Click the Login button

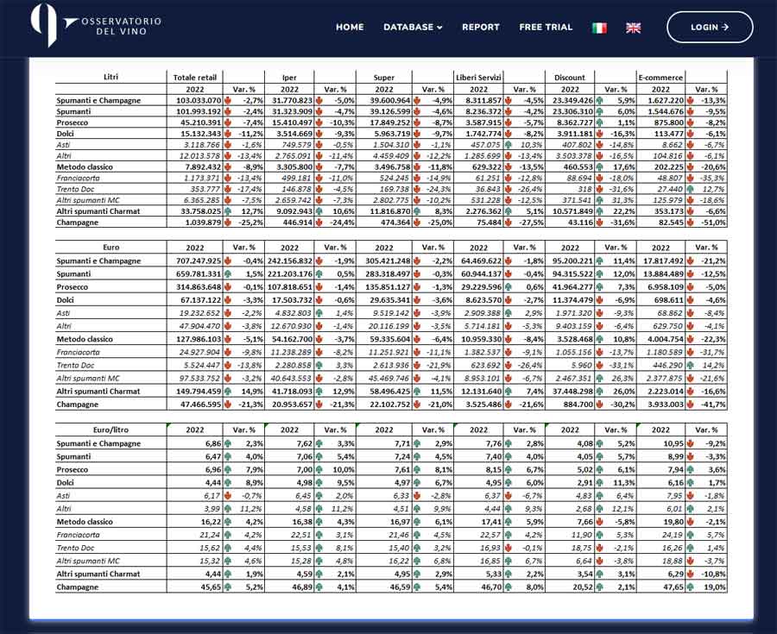coord(710,28)
